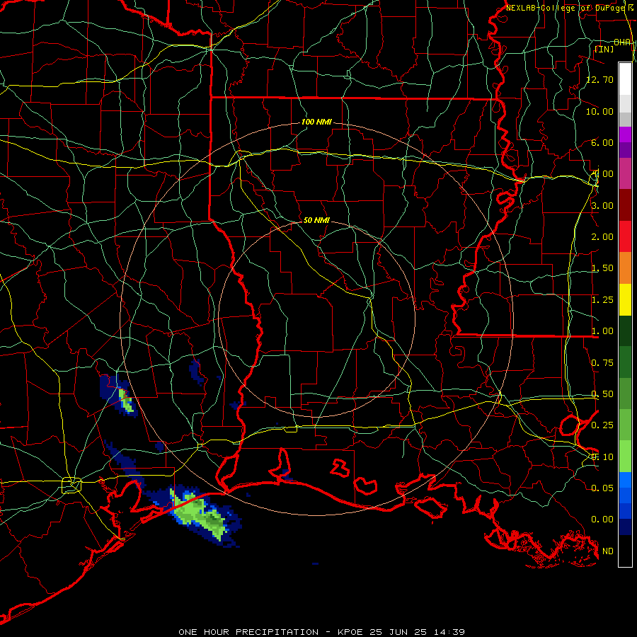Click the "3.00" legend value
The width and height of the screenshot is (637, 637).
pyautogui.click(x=602, y=205)
